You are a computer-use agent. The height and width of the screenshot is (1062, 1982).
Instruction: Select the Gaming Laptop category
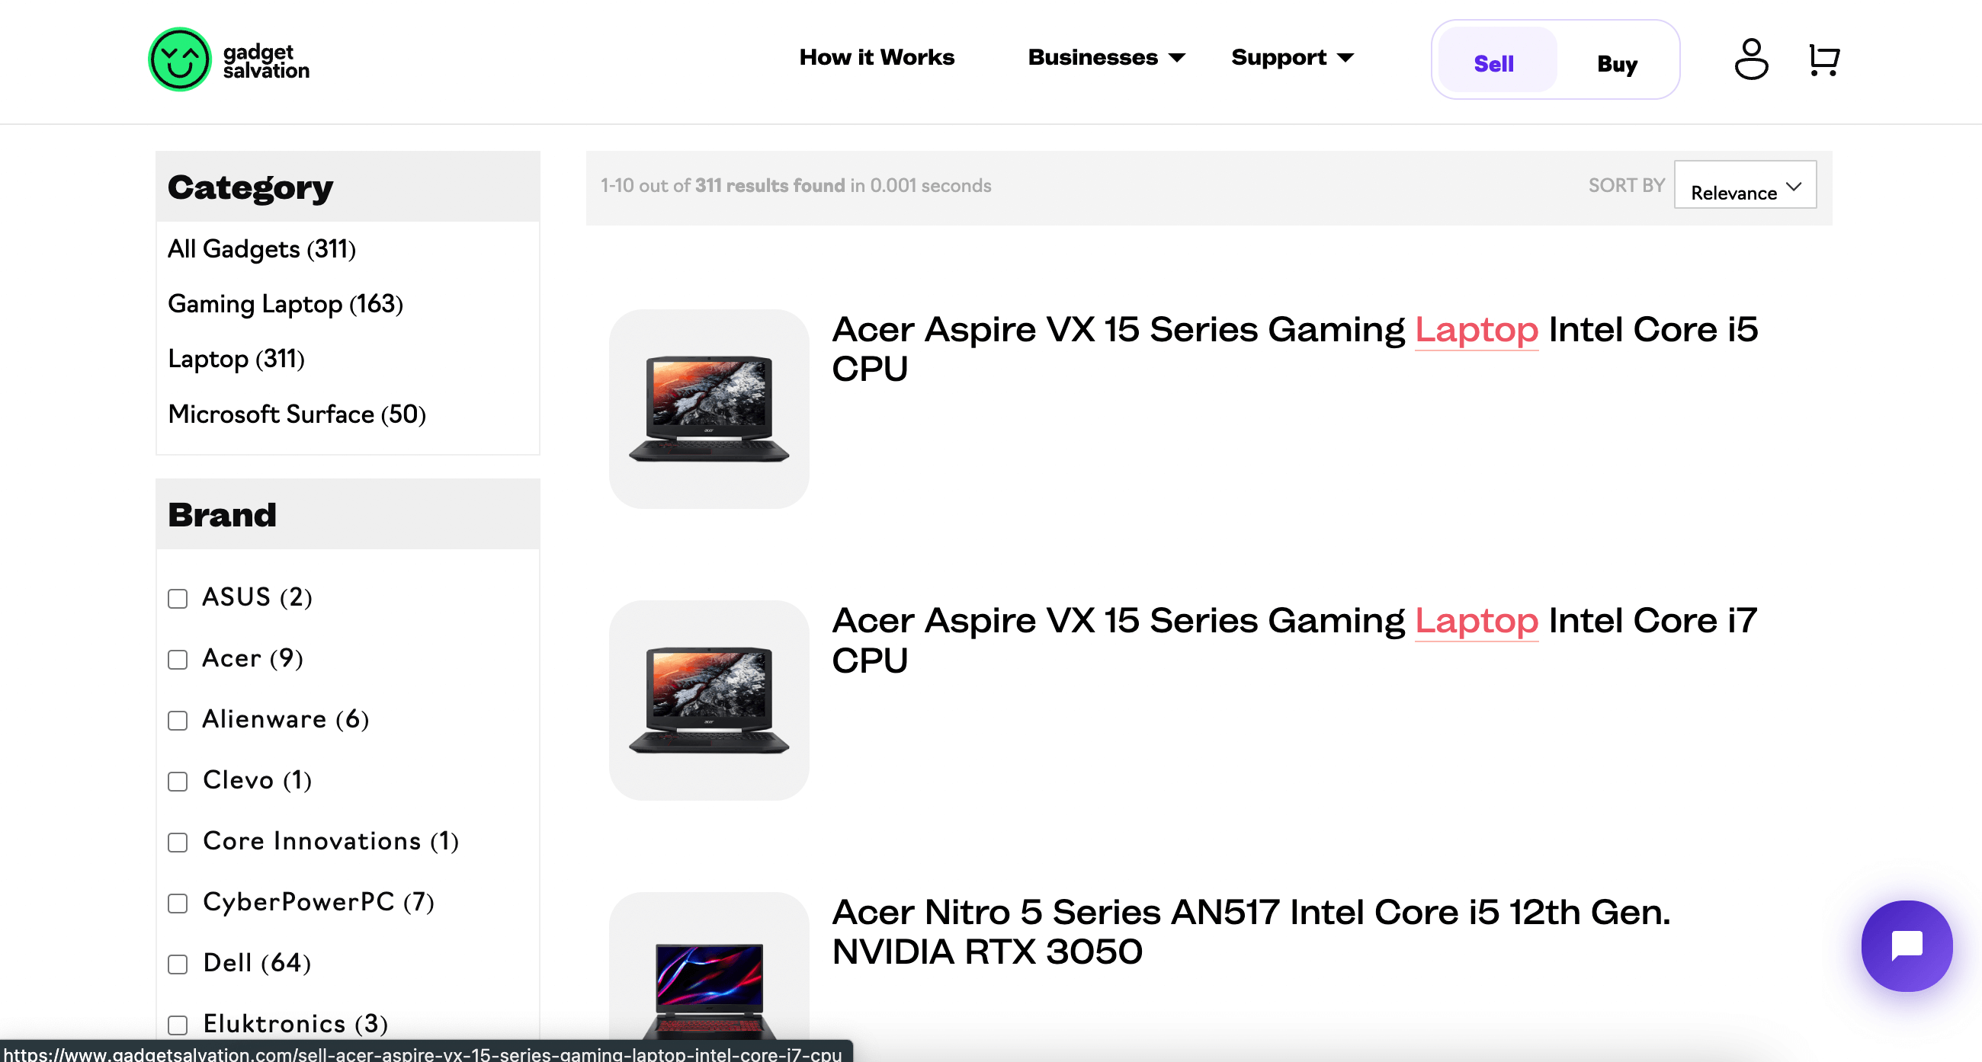tap(284, 304)
